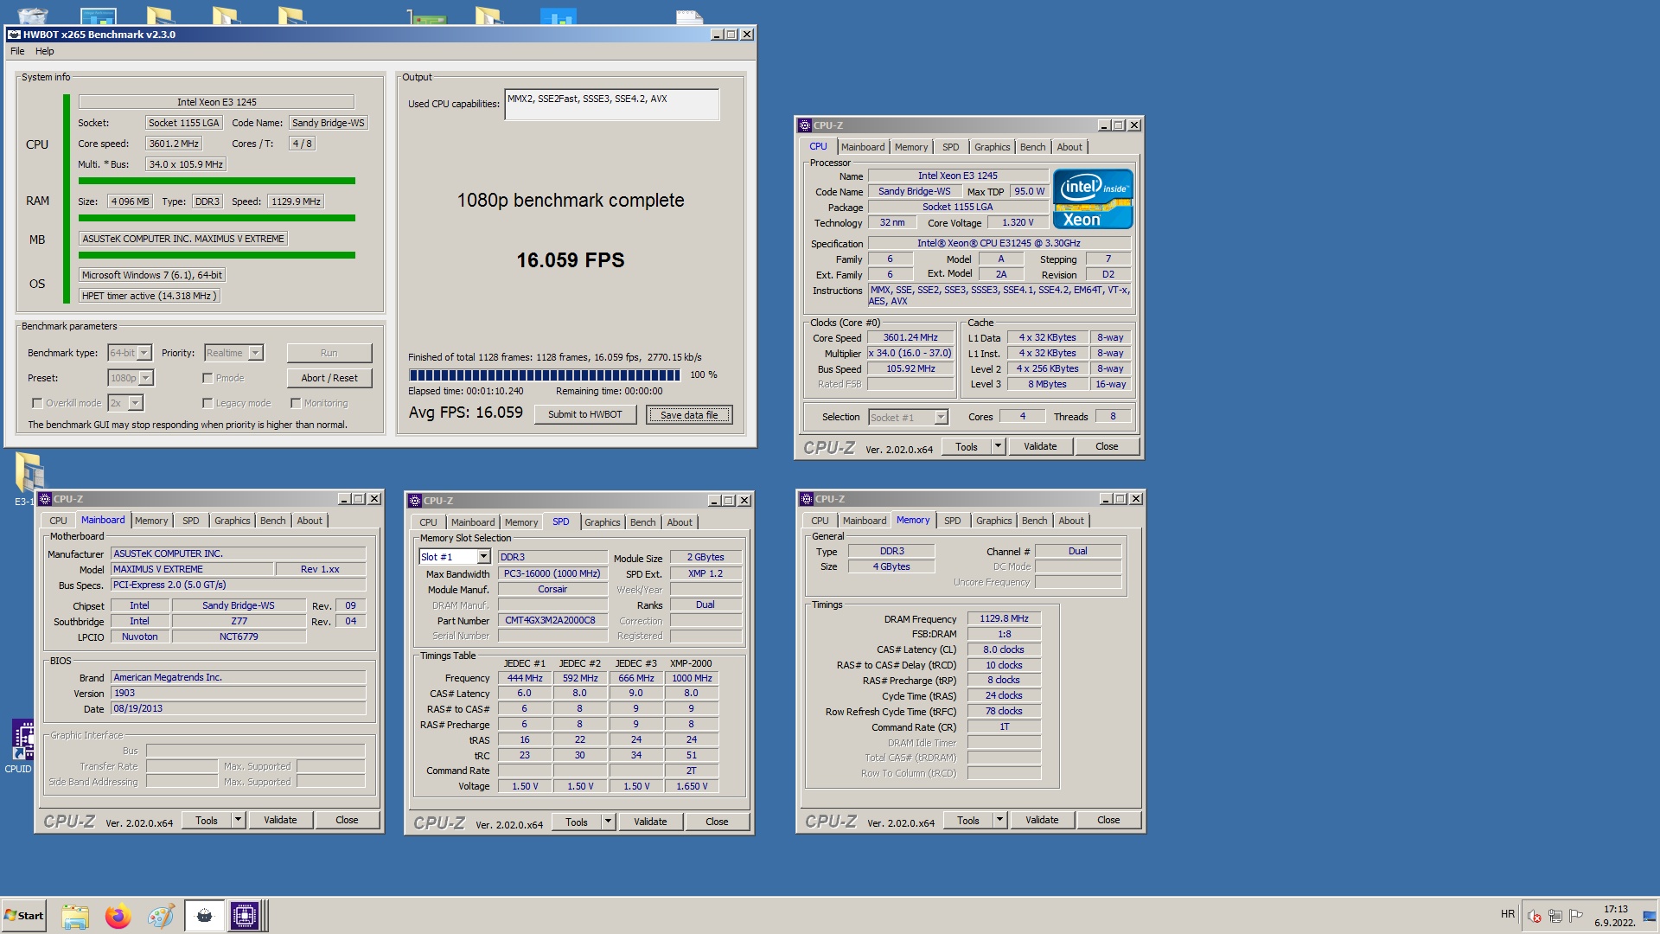Click CPU-Z icon in Memory window title bar

pyautogui.click(x=807, y=499)
